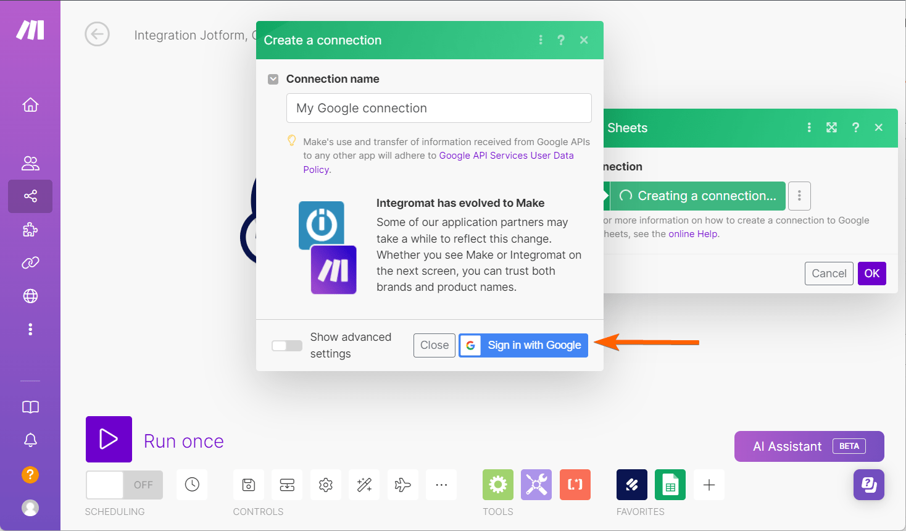Open scenario settings gear icon
The image size is (906, 531).
click(x=326, y=485)
